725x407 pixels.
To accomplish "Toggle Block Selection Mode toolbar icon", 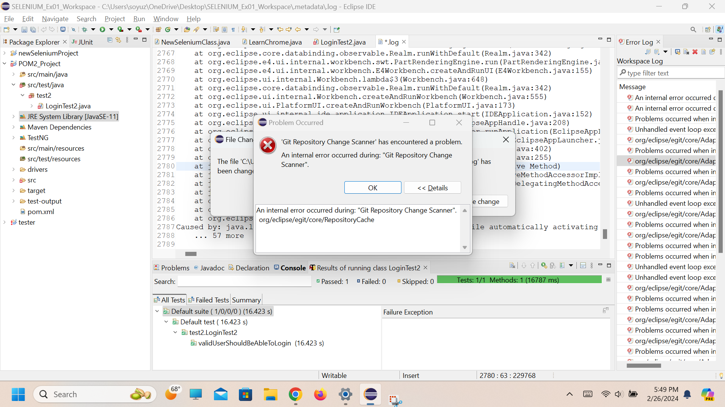I will (x=225, y=29).
